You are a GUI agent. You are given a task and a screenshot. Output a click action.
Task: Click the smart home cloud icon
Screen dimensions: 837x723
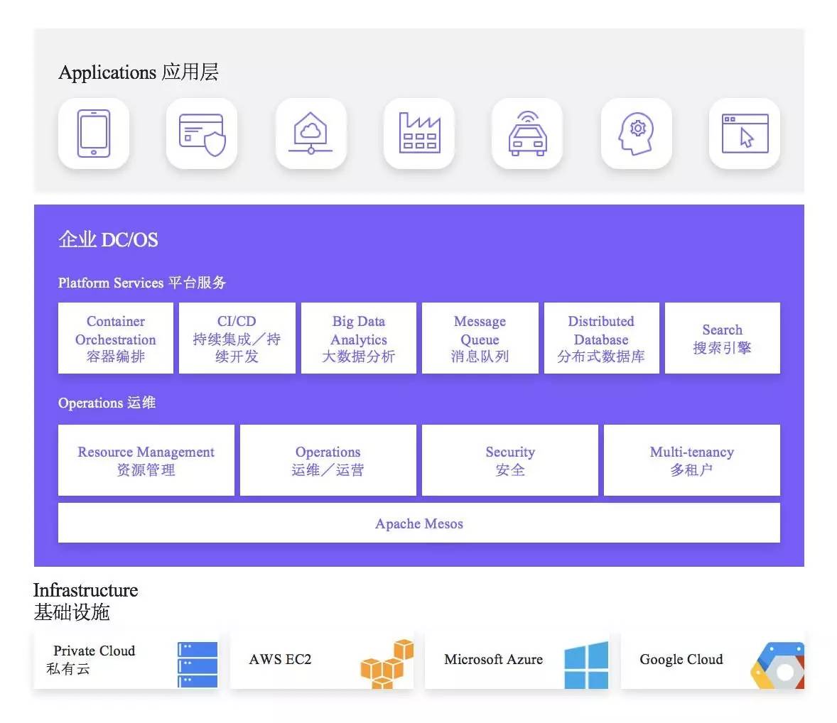coord(310,134)
